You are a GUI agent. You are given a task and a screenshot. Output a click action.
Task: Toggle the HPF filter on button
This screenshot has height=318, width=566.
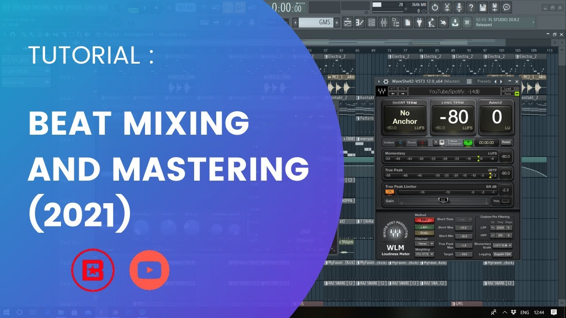(493, 235)
